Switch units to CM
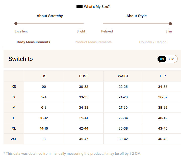181x159 pixels. (x=172, y=59)
